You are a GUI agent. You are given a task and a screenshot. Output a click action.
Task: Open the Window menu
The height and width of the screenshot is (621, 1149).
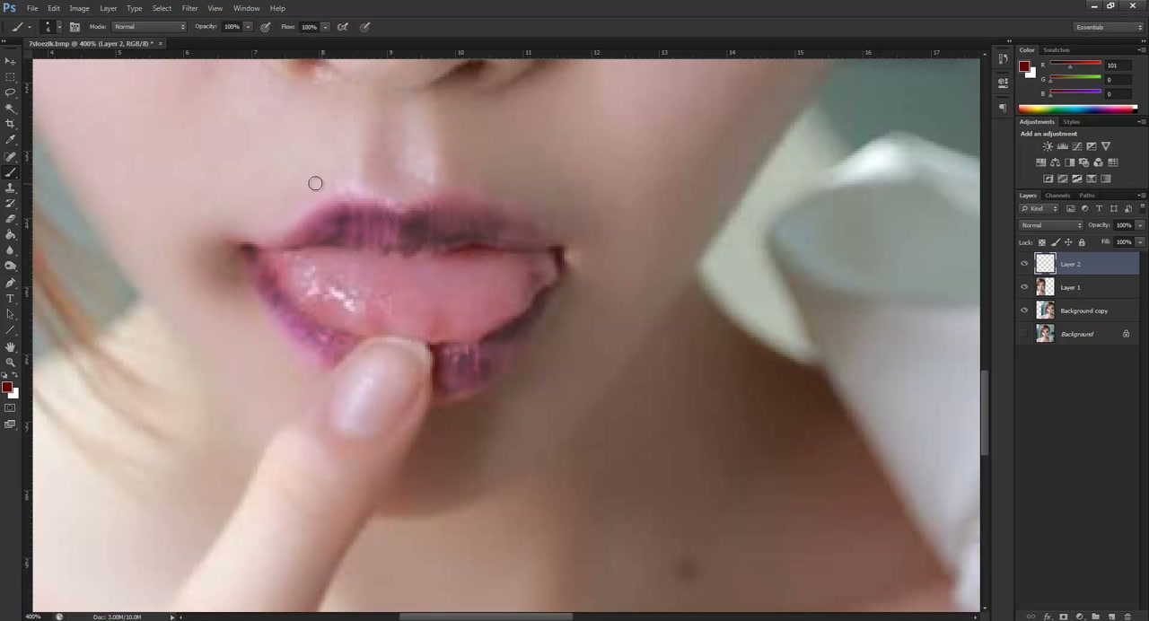pos(246,8)
